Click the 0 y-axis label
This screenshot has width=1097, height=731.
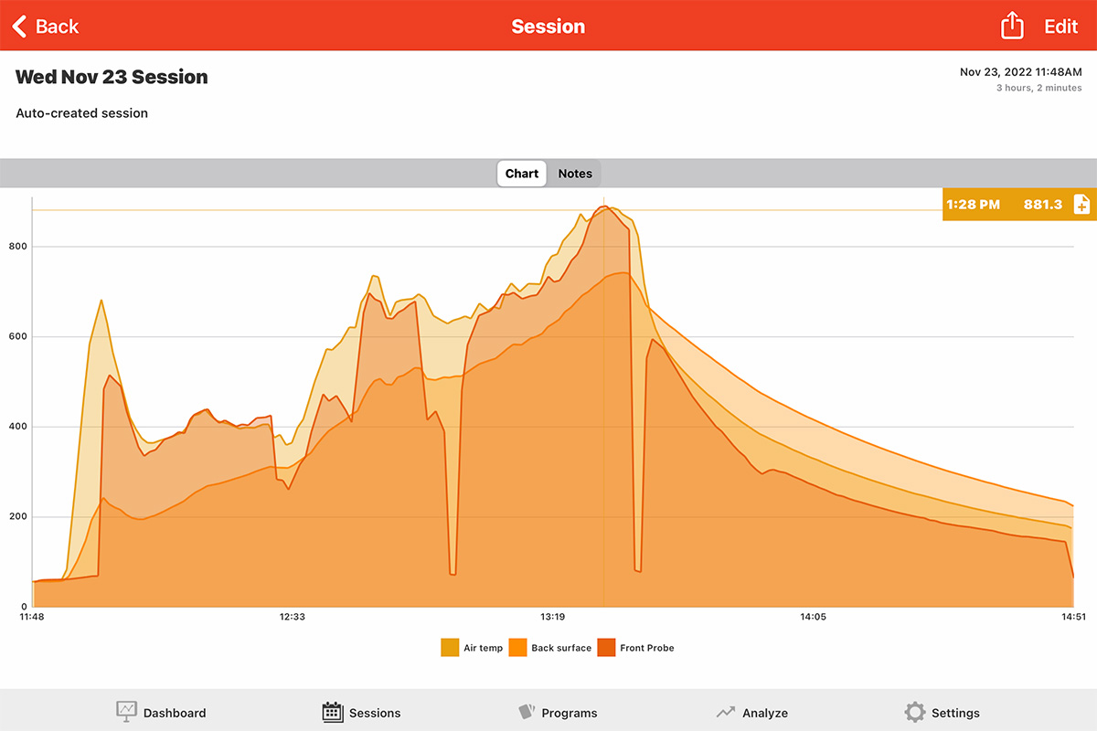25,607
